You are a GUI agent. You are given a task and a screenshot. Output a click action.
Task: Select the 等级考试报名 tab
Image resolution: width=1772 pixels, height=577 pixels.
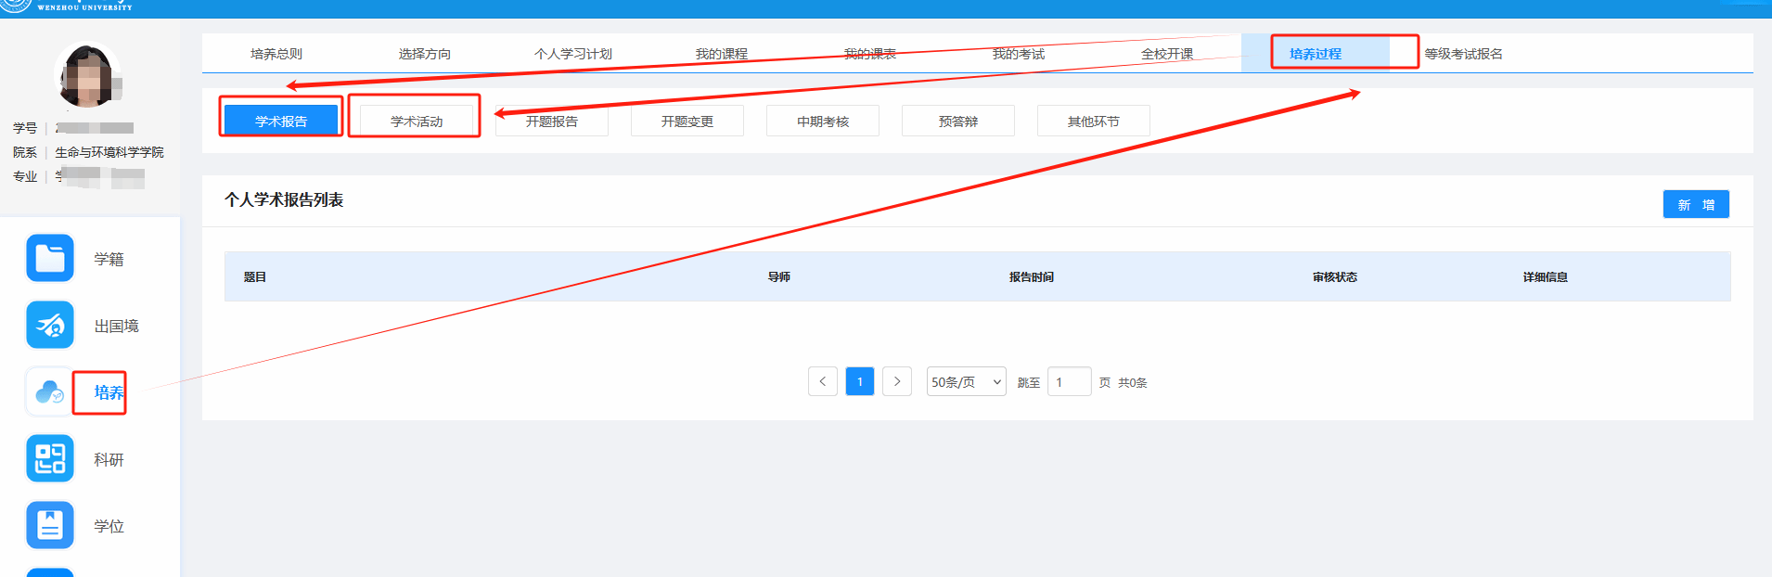(x=1463, y=54)
